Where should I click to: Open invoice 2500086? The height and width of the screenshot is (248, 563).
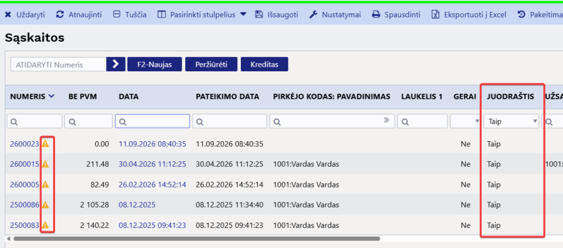click(24, 205)
